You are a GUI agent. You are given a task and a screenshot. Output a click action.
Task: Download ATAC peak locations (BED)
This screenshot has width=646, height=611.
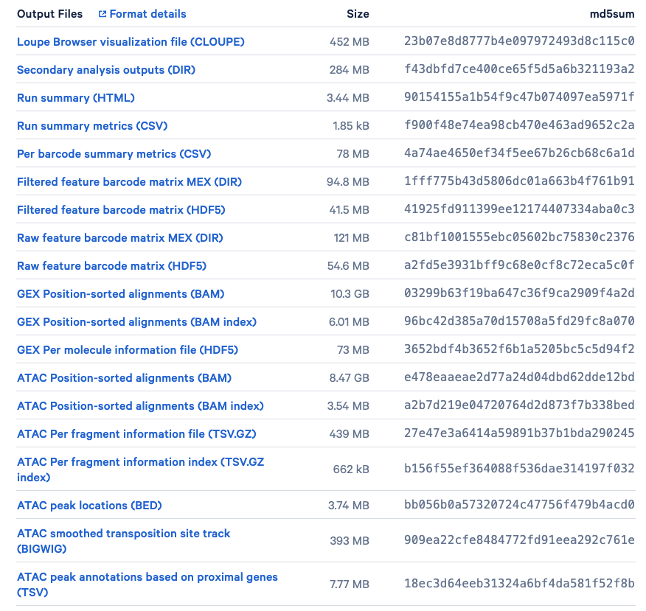click(89, 506)
